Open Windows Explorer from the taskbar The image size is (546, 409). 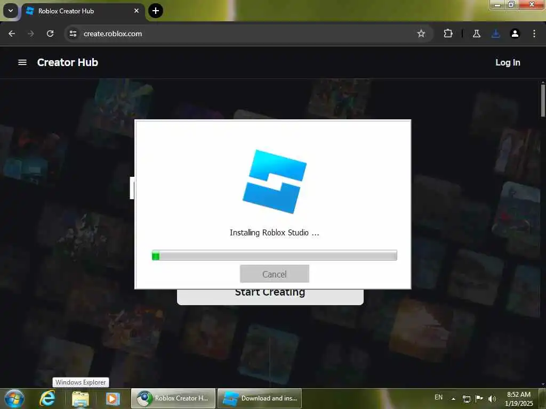click(81, 398)
